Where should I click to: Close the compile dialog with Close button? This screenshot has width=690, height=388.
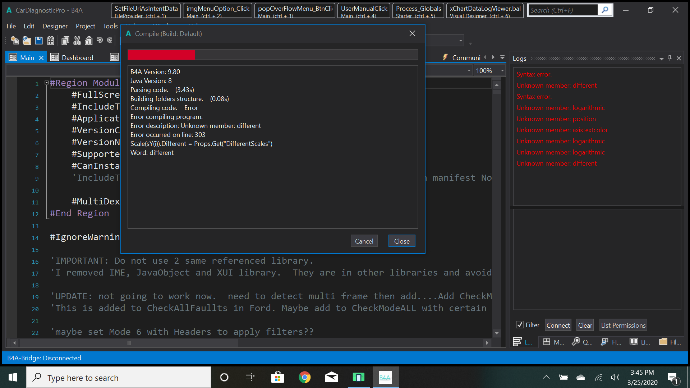(x=401, y=241)
